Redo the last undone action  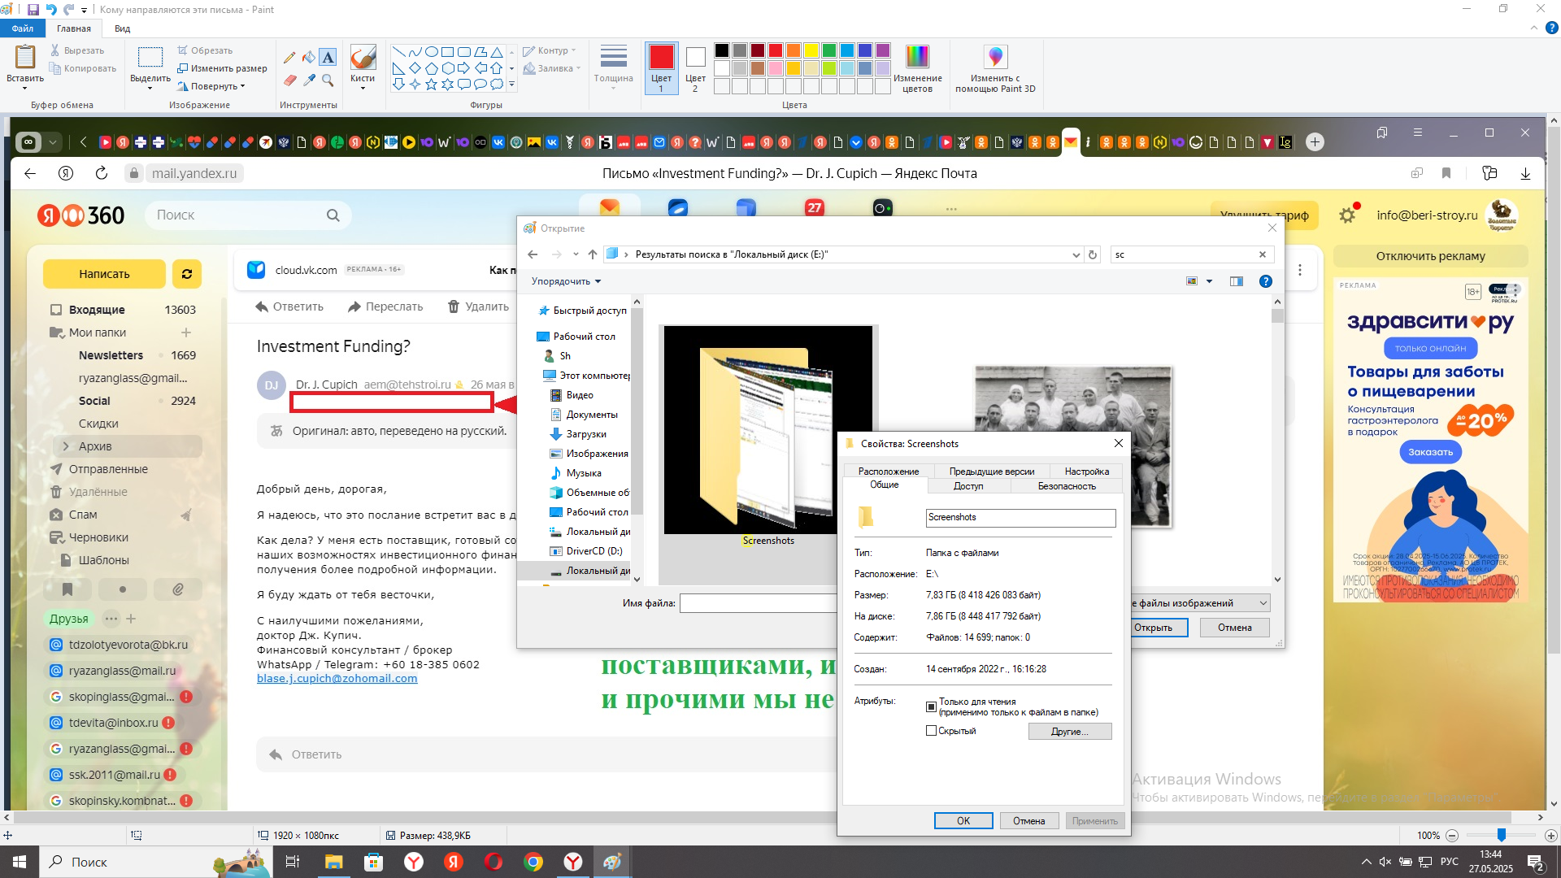click(69, 10)
